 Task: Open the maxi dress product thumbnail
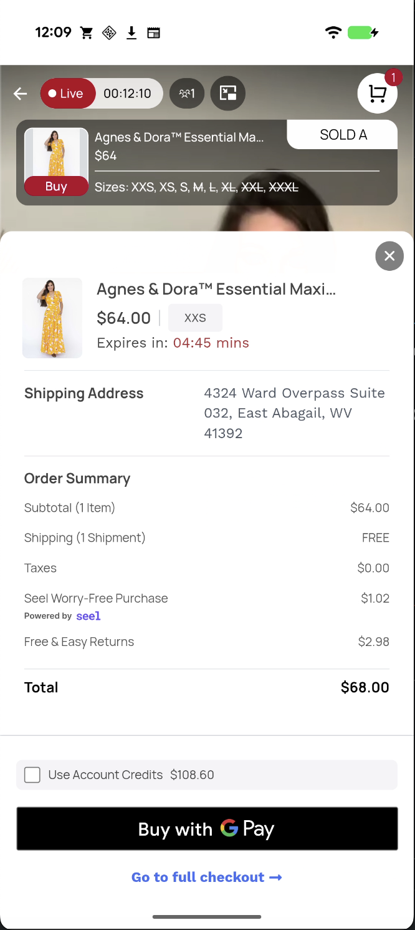coord(52,318)
